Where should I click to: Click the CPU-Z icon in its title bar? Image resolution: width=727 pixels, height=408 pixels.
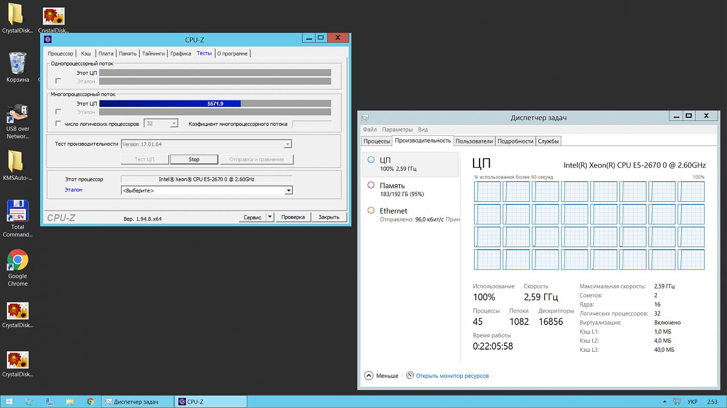coord(48,39)
